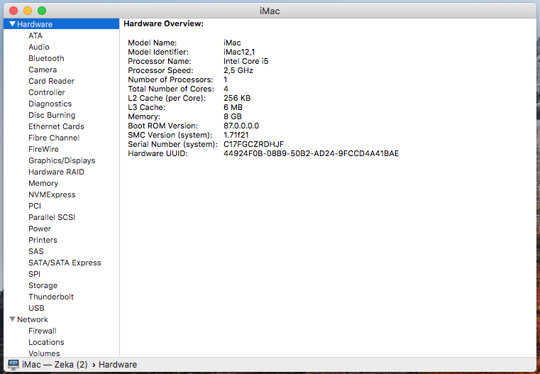The height and width of the screenshot is (374, 540).
Task: Click the Processor Name value Intel Core i5
Action: 246,61
